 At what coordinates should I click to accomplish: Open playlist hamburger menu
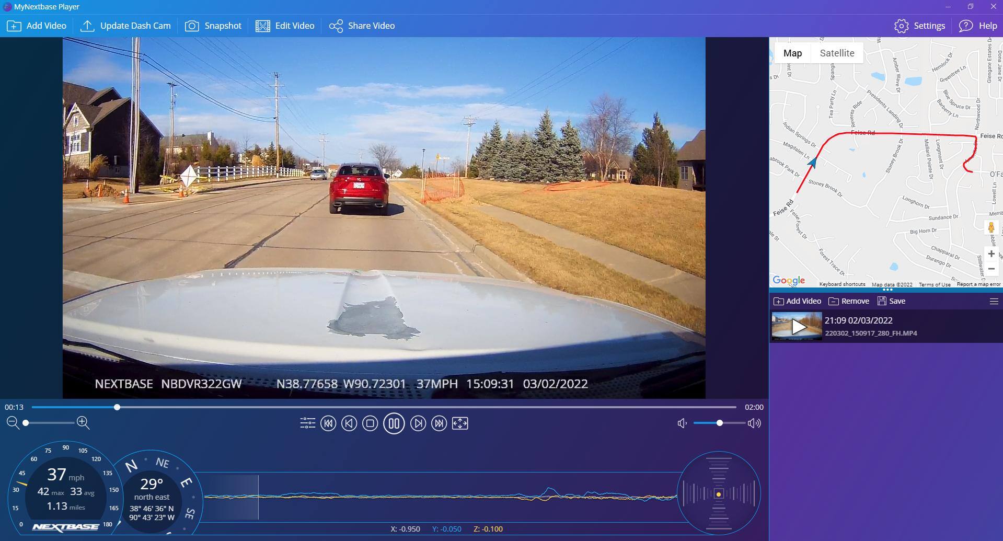tap(994, 302)
